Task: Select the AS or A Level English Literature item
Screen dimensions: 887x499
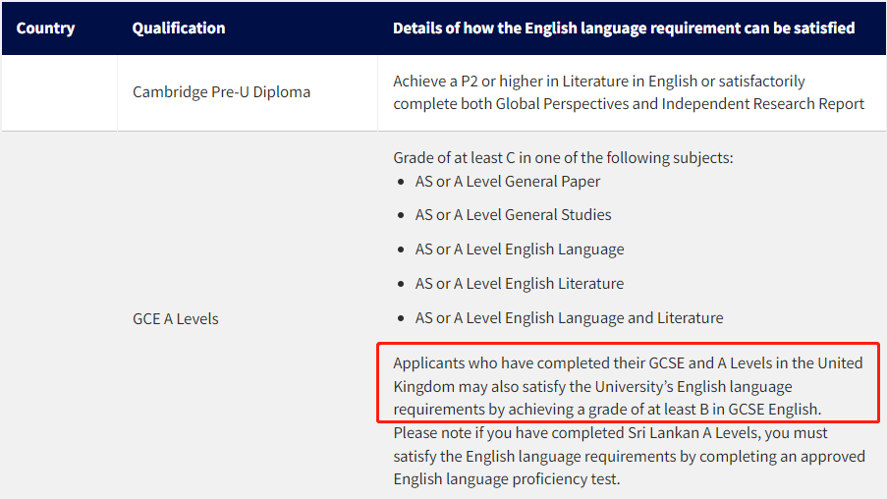Action: tap(520, 284)
